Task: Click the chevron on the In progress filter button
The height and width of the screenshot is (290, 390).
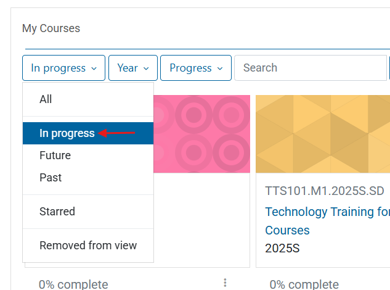Action: (94, 68)
